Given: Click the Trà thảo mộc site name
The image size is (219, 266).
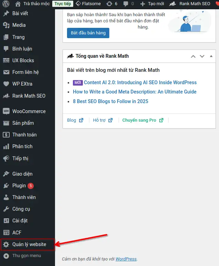Looking at the screenshot, I should click(x=36, y=4).
